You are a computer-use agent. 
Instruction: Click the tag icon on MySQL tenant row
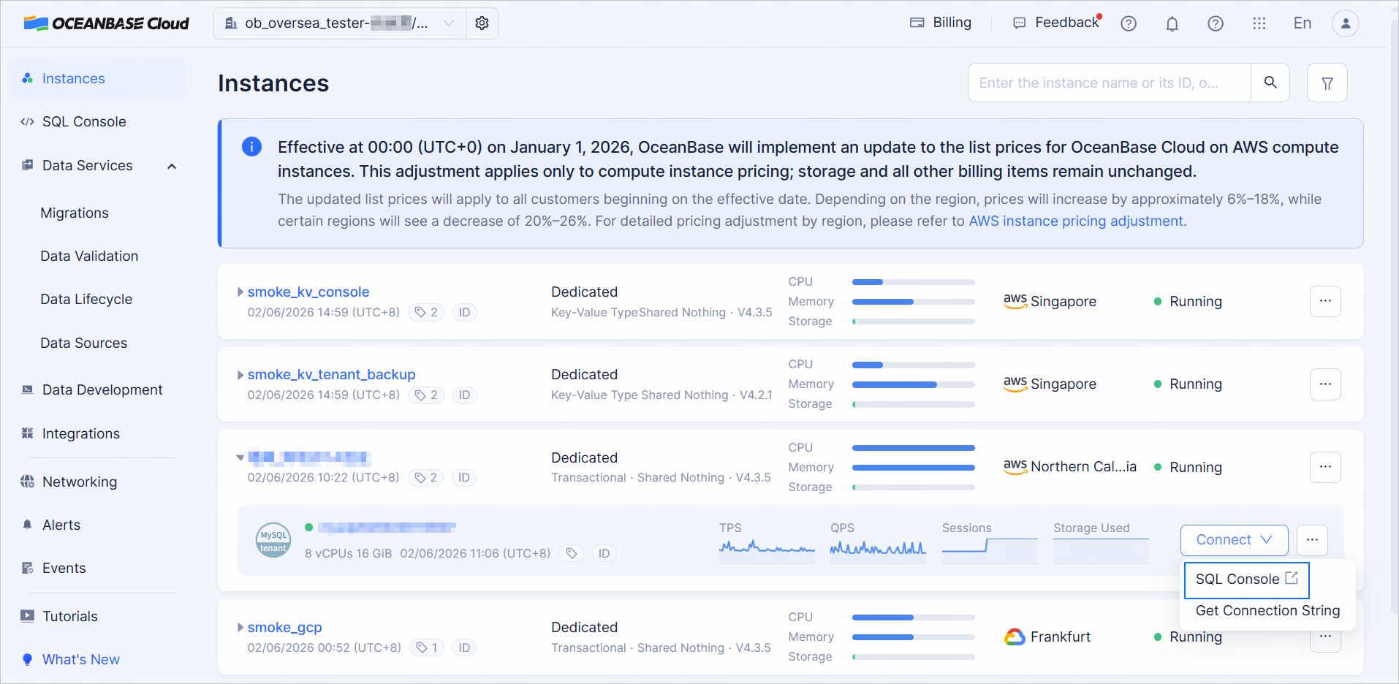tap(572, 554)
